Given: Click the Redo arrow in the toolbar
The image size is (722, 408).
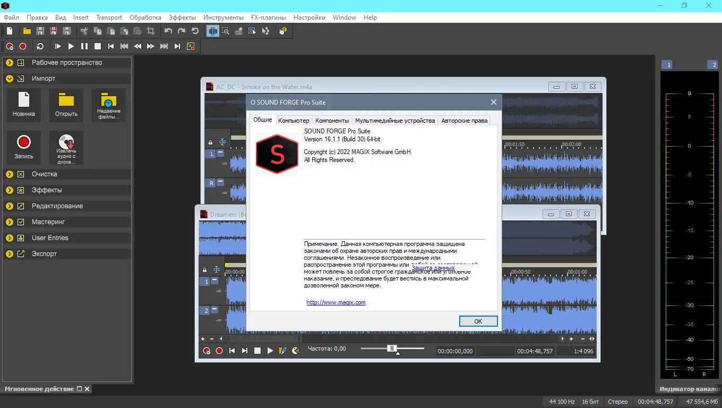Looking at the screenshot, I should point(182,31).
